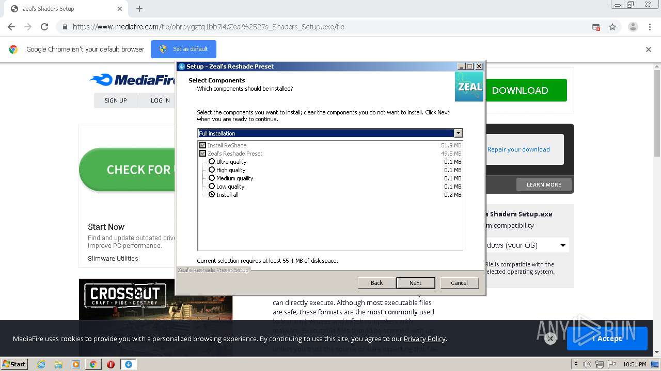Click LEARN MORE button
The width and height of the screenshot is (661, 371).
(x=544, y=184)
